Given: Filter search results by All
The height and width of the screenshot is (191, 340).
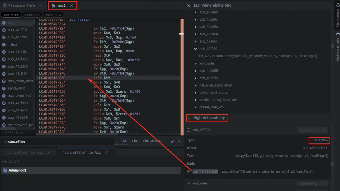Looking at the screenshot, I should tap(124, 141).
